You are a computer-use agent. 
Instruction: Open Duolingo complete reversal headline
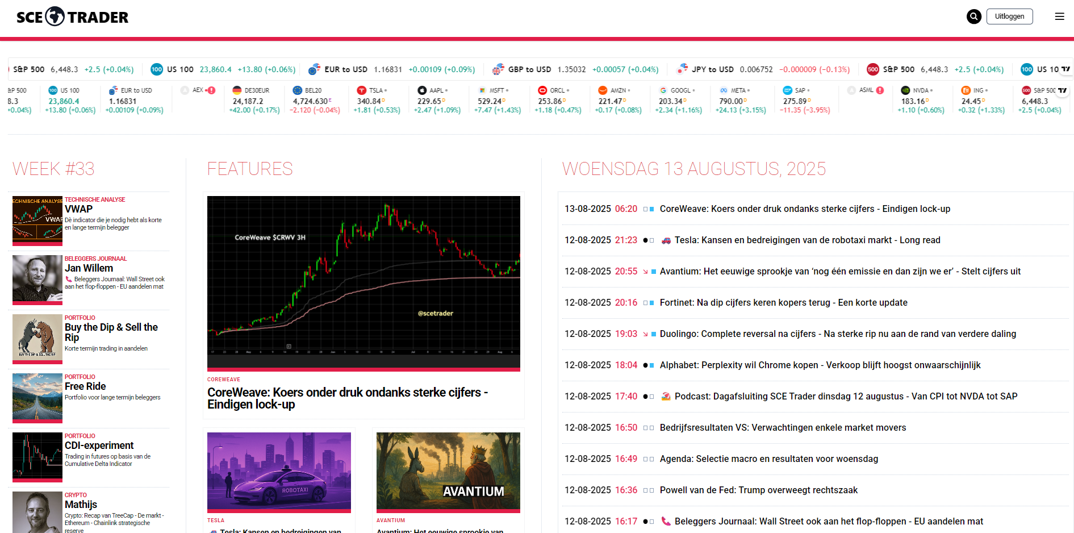point(838,334)
